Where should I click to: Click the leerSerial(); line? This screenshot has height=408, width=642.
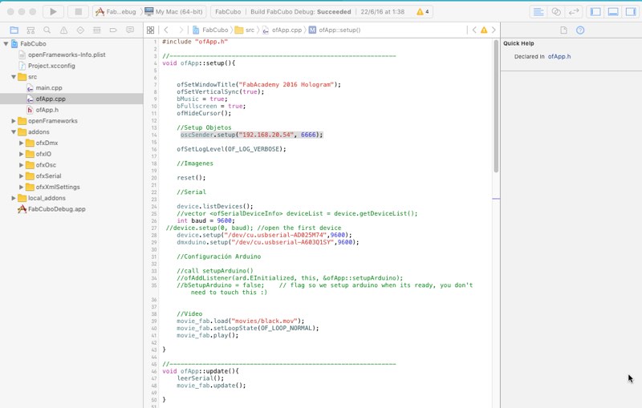click(x=200, y=378)
